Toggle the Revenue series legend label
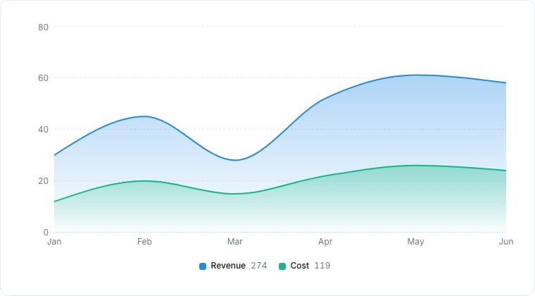The height and width of the screenshot is (296, 535). (228, 266)
